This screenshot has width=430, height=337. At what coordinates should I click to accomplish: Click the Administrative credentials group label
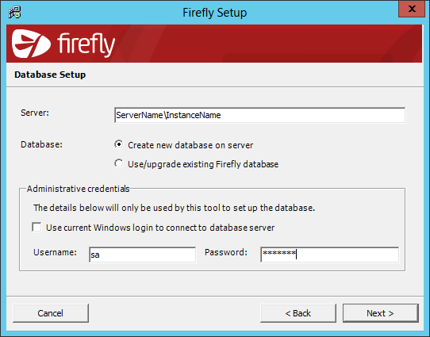(79, 189)
